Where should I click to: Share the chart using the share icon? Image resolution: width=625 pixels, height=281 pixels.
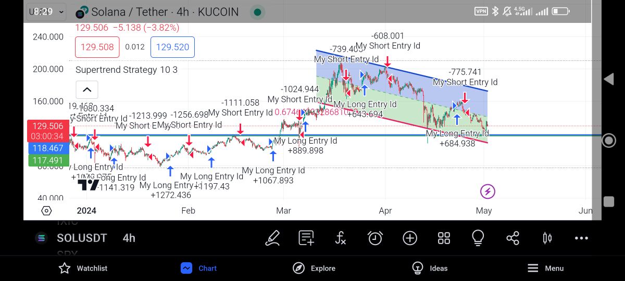coord(512,238)
